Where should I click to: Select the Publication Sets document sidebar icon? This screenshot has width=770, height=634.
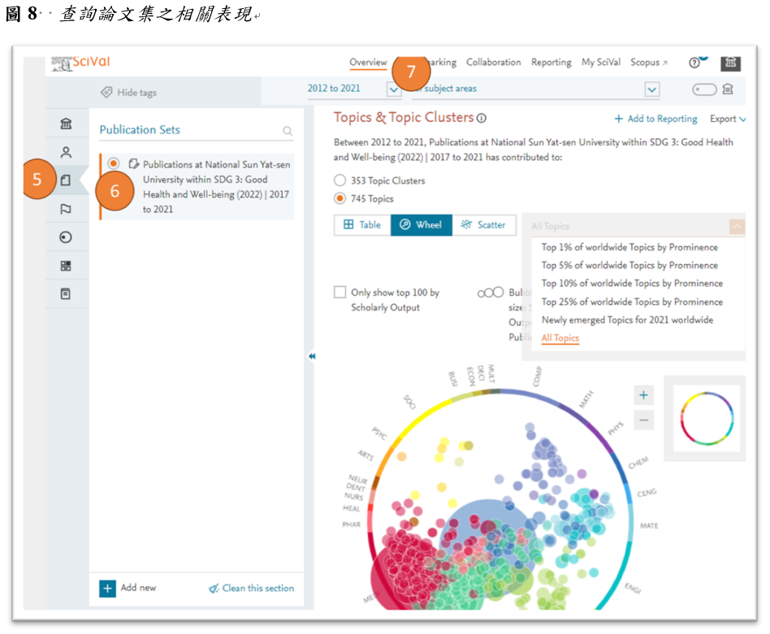pos(66,180)
